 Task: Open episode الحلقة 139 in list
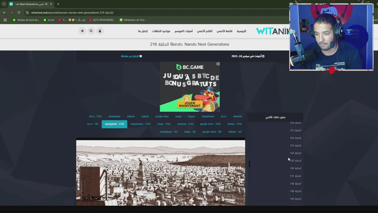click(x=295, y=191)
